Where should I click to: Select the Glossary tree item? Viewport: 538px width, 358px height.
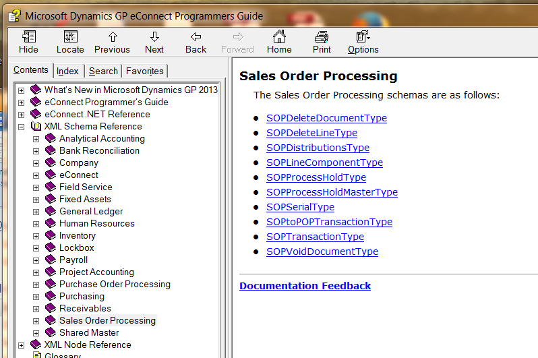63,355
